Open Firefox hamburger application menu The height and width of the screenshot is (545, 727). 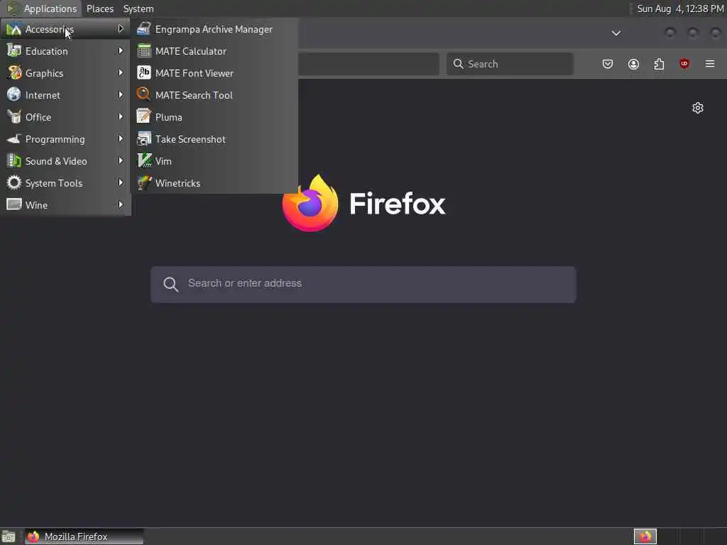click(x=710, y=64)
